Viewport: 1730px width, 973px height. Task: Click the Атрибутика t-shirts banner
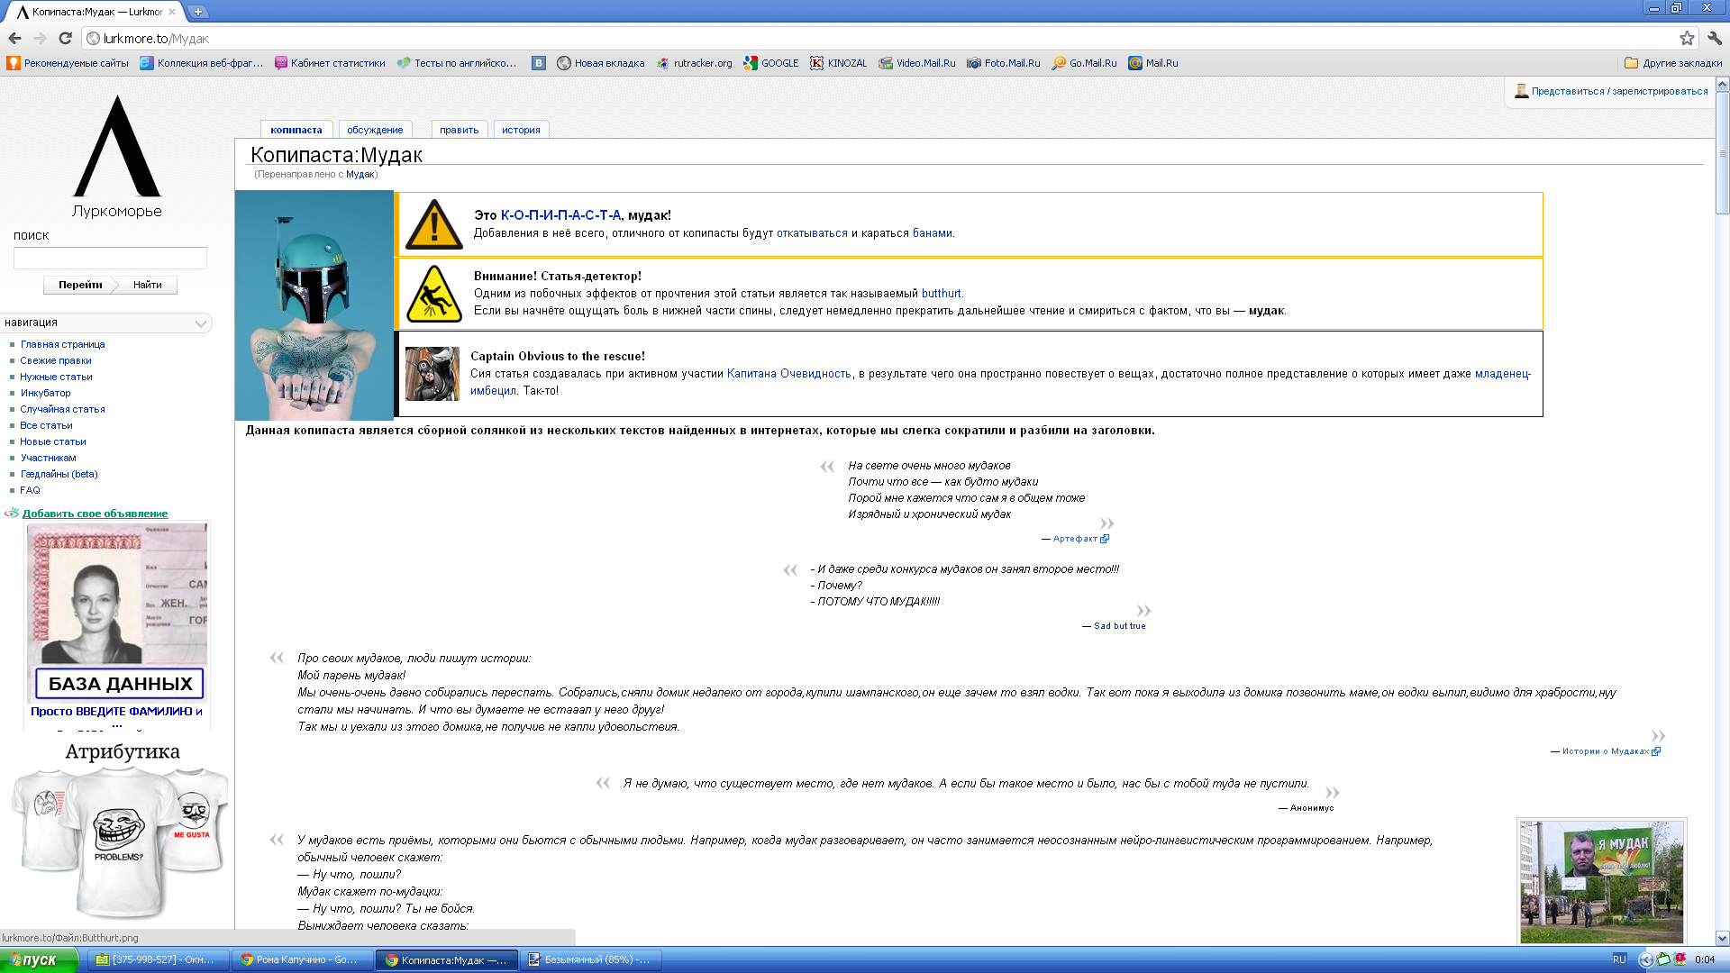click(120, 829)
